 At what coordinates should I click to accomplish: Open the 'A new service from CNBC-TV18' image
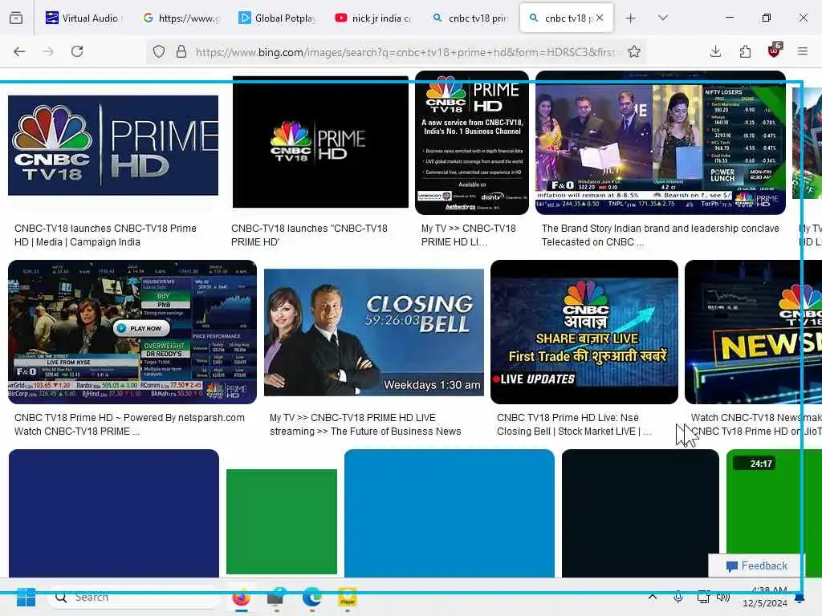click(472, 143)
